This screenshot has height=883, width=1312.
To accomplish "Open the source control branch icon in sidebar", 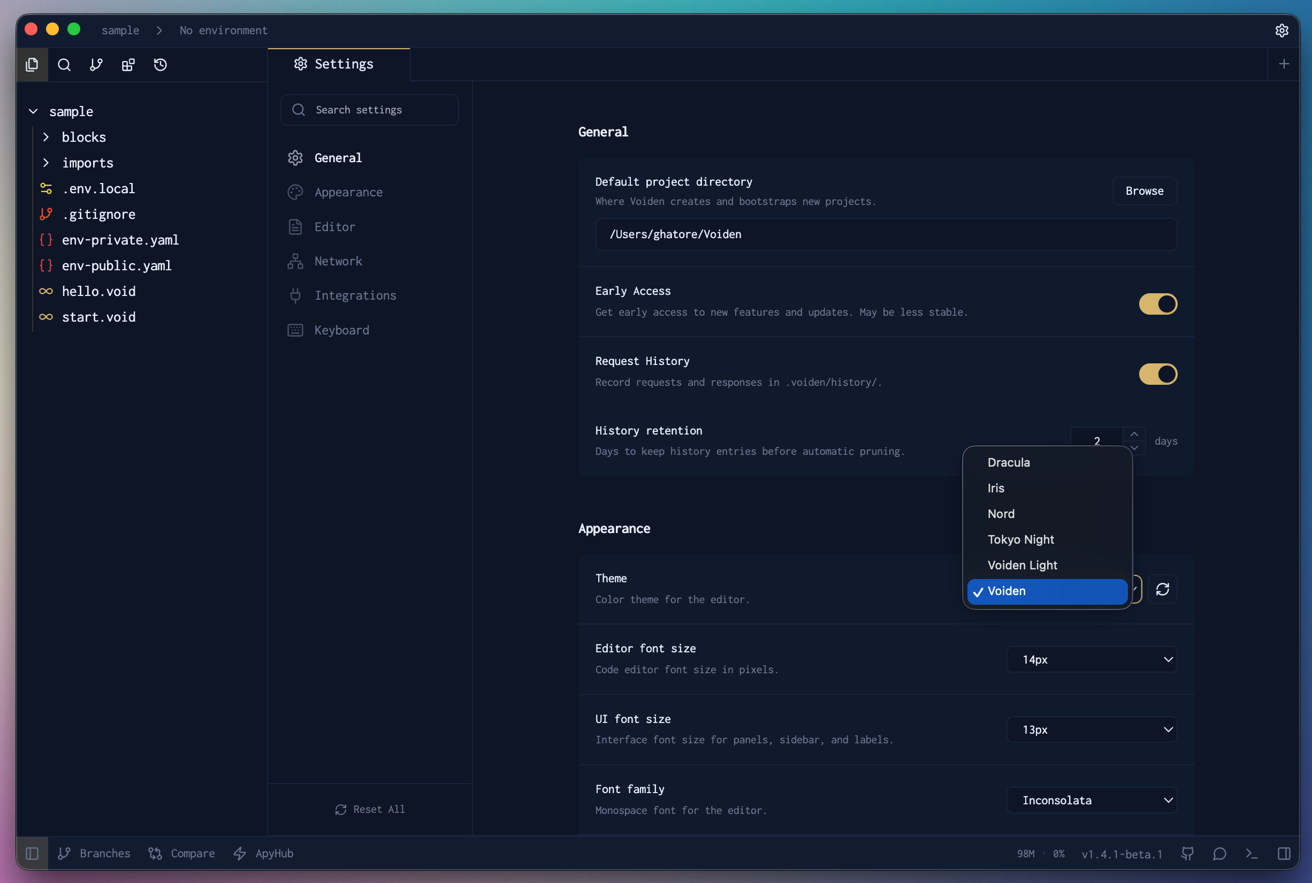I will pyautogui.click(x=96, y=65).
